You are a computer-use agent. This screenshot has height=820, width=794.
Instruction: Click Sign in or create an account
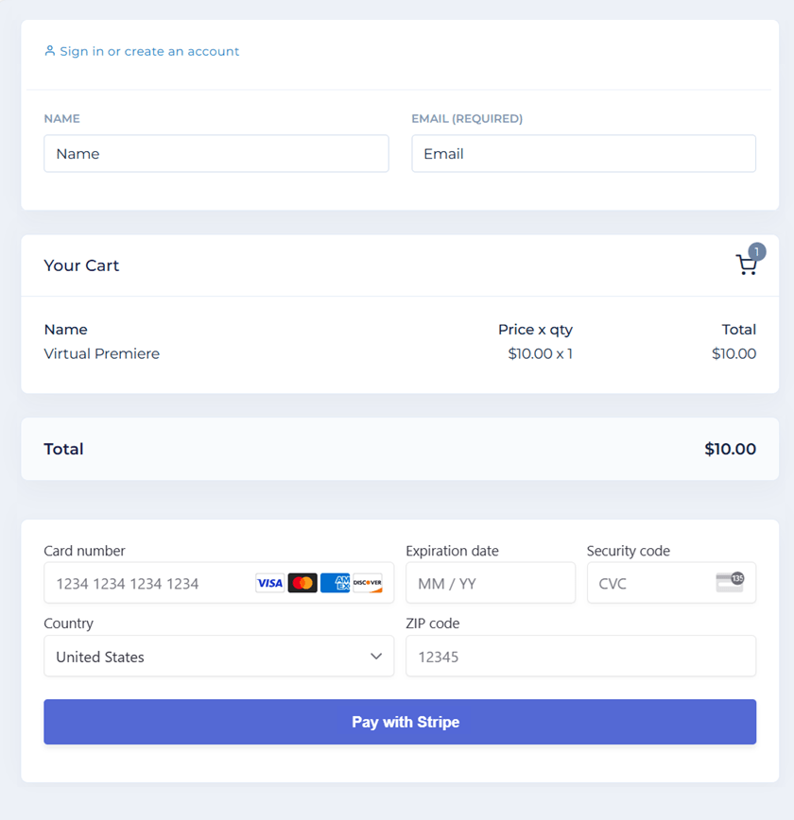pos(149,51)
